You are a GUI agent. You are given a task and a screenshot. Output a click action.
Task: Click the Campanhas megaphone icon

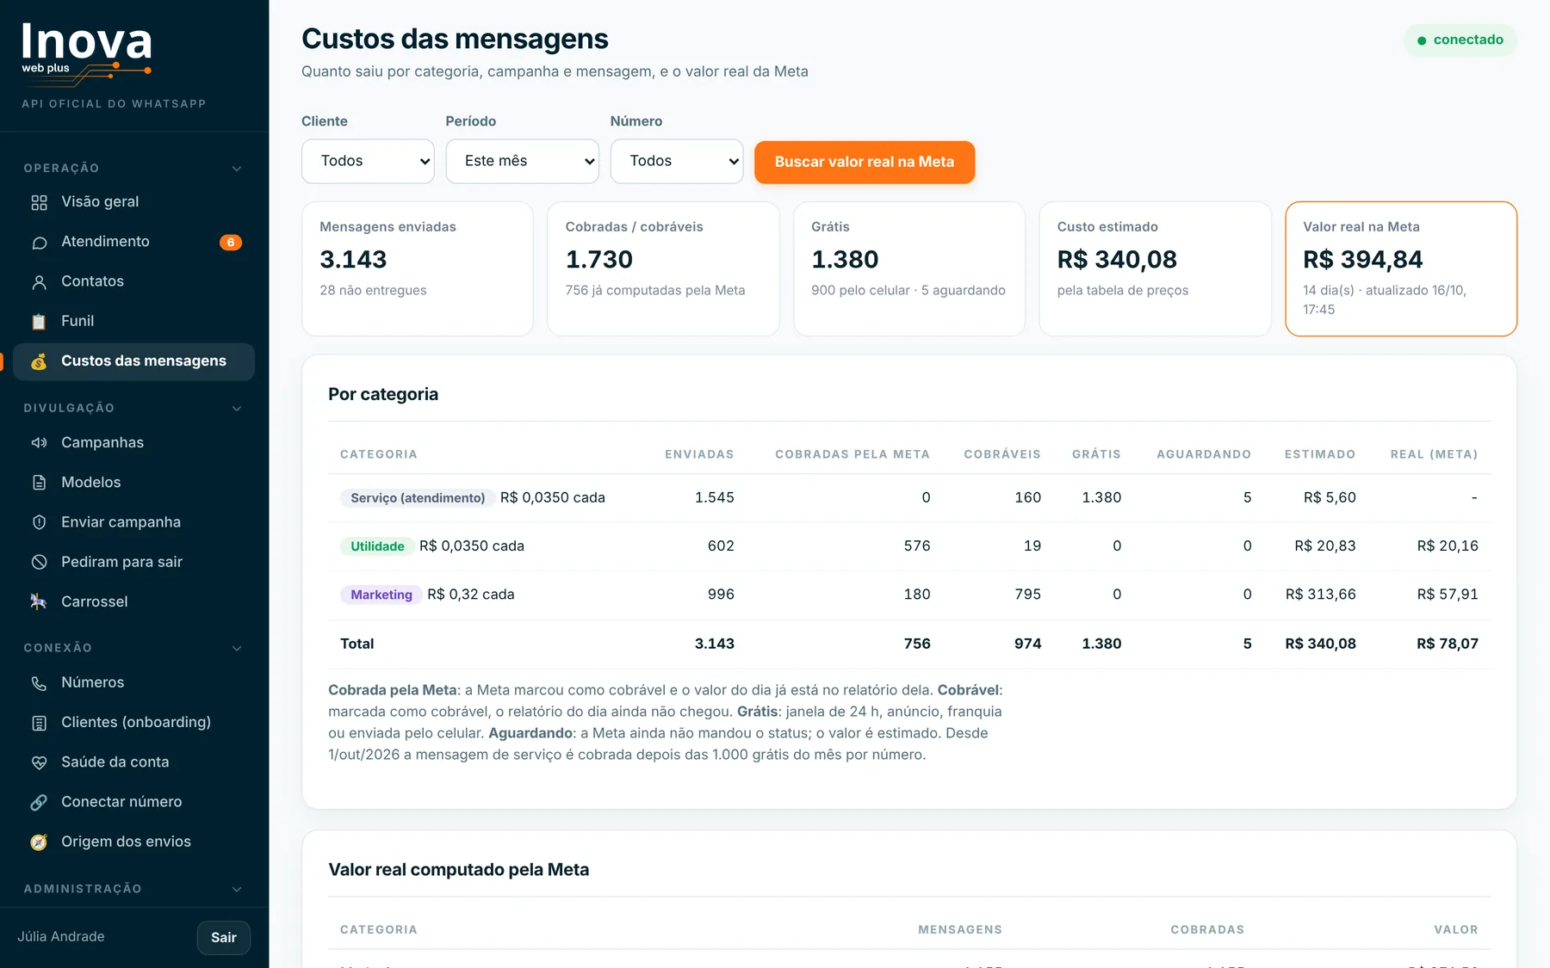39,443
